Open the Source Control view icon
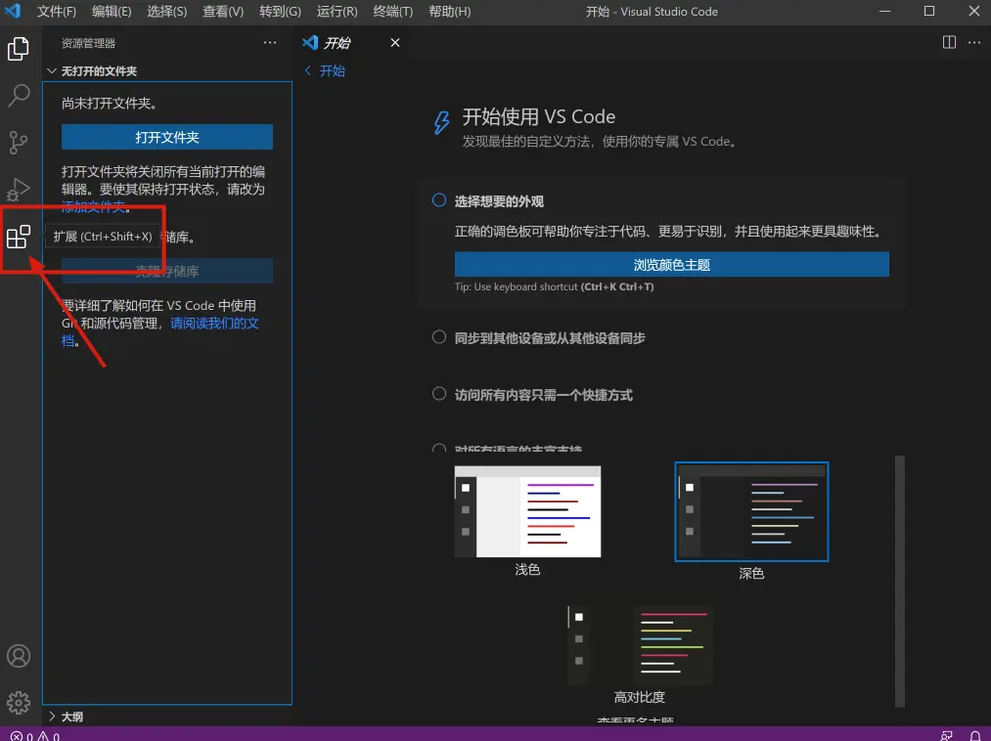The width and height of the screenshot is (991, 741). pyautogui.click(x=19, y=142)
